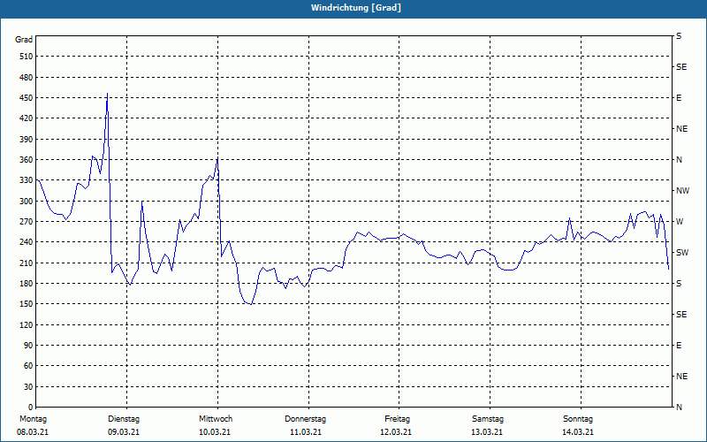Screen dimensions: 707x442
Task: Click the Montag day label
Action: [33, 419]
